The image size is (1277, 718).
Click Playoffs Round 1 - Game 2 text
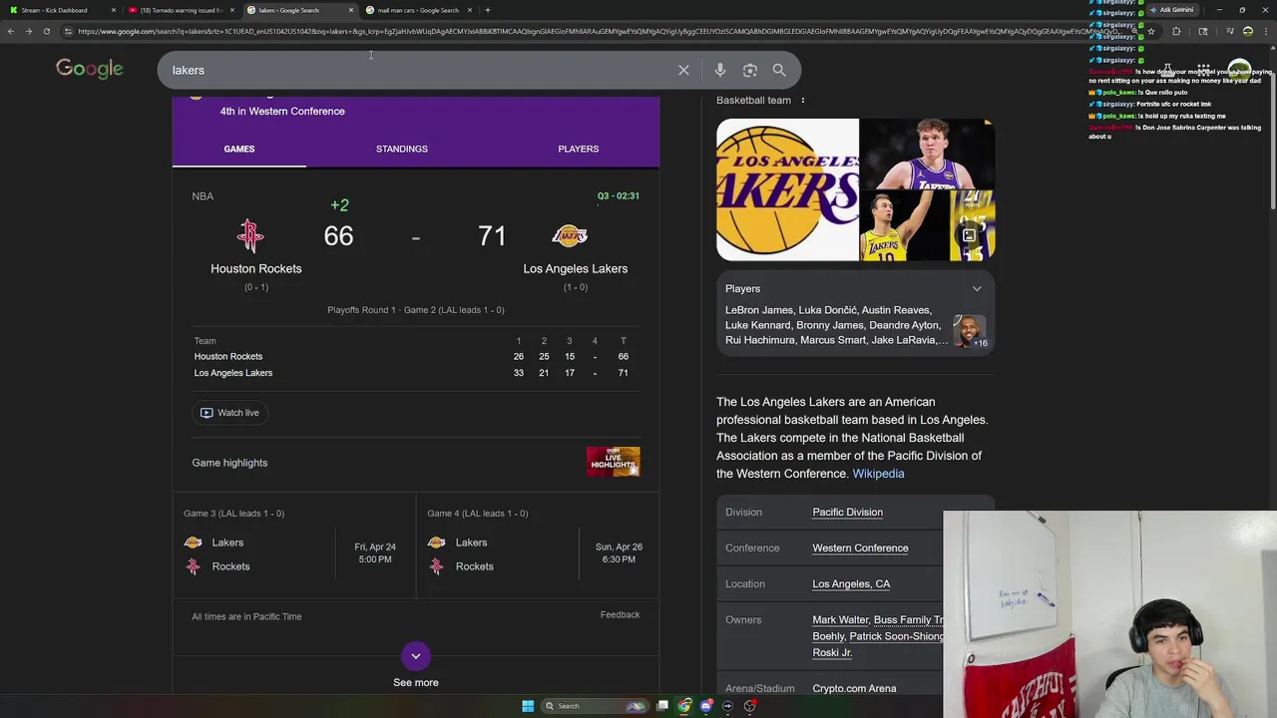click(x=416, y=310)
